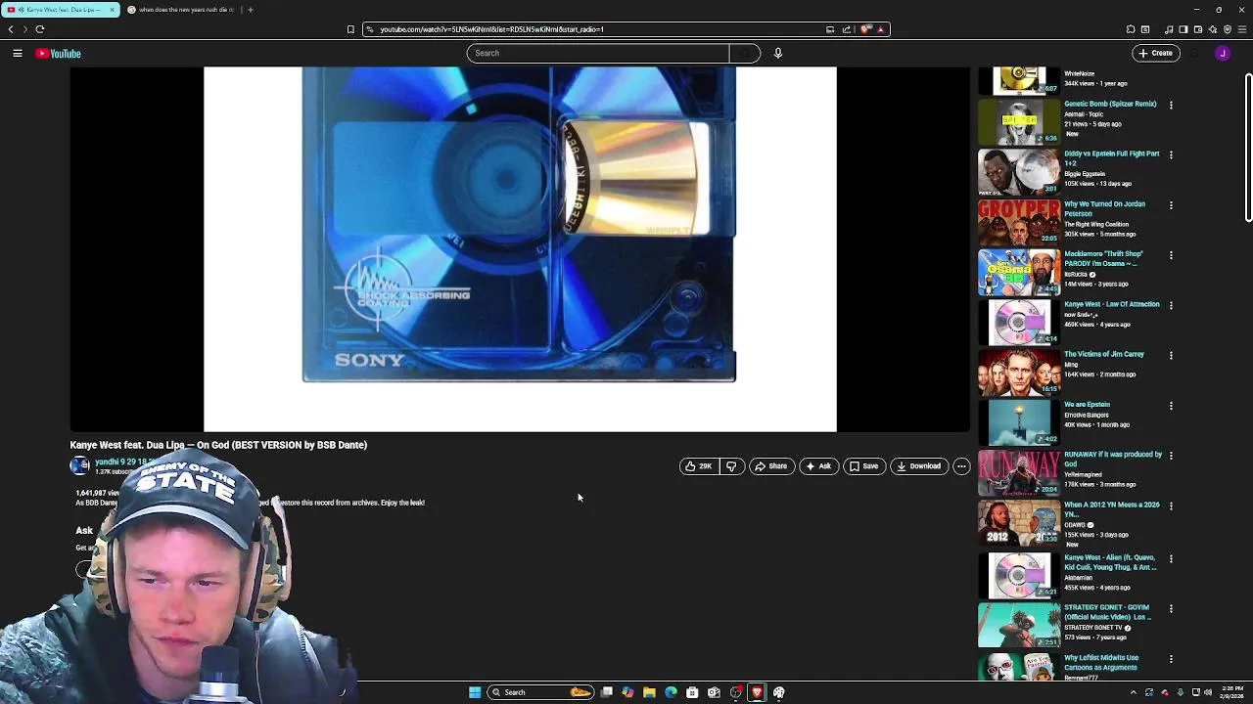Screen dimensions: 1253x704
Task: Toggle the browser sidebar panel
Action: coord(1183,29)
